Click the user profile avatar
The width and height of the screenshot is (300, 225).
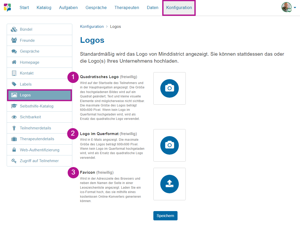(x=286, y=7)
